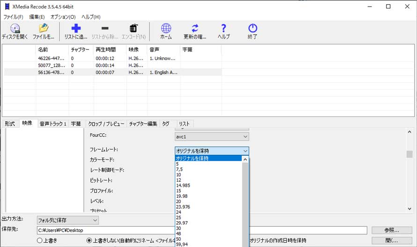Click the 開く... button
This screenshot has height=247, width=417.
pyautogui.click(x=392, y=240)
